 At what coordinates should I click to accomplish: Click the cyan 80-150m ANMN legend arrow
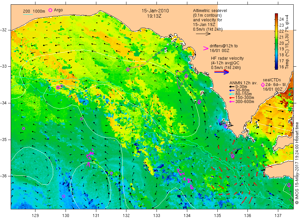[232, 94]
